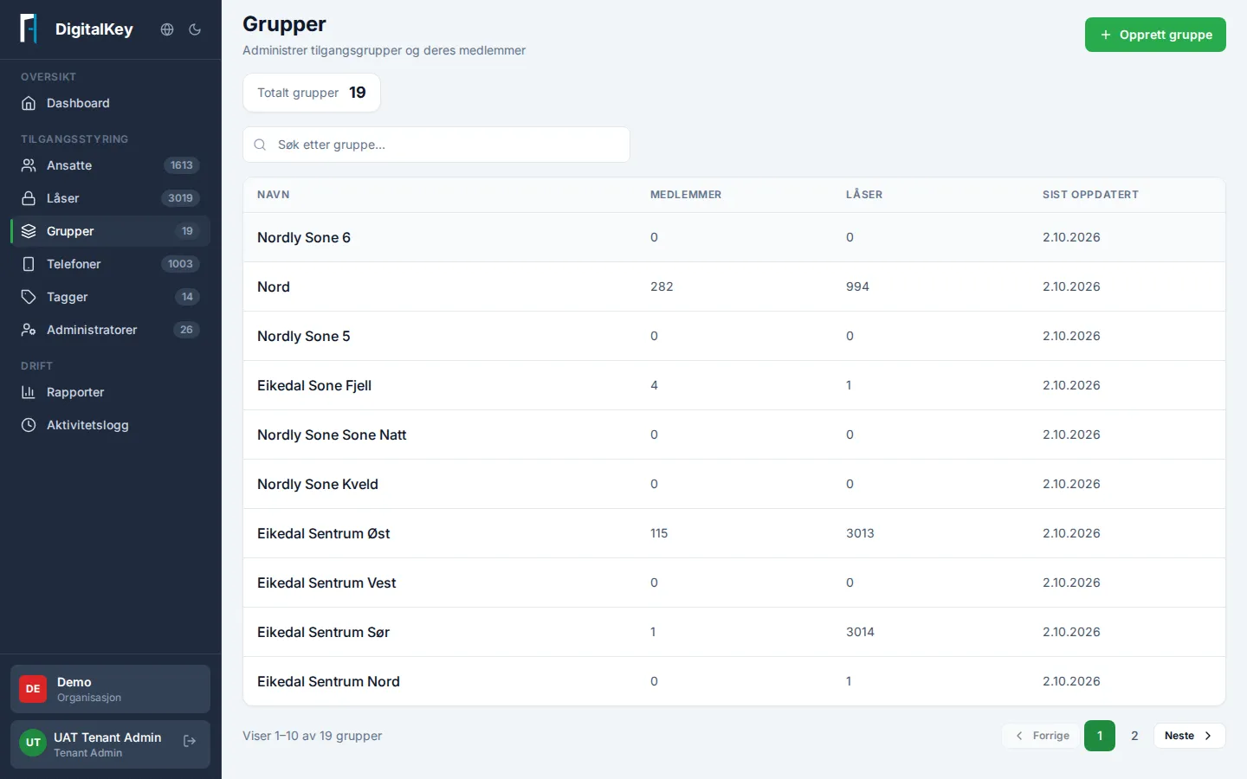Click the Navn column header

274,195
